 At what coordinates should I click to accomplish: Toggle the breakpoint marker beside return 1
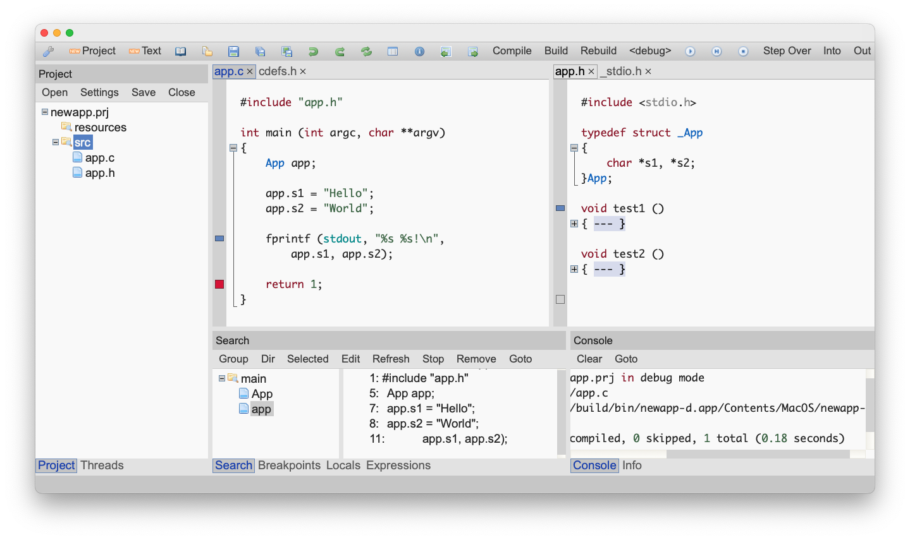coord(219,284)
